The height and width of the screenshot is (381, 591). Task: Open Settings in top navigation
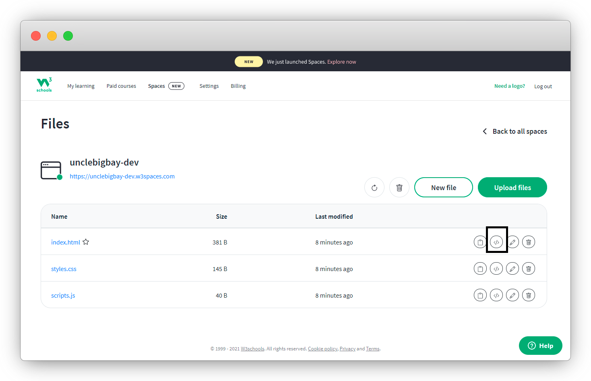tap(209, 86)
